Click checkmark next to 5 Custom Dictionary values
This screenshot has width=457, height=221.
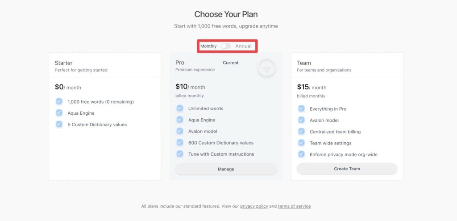[x=59, y=125]
